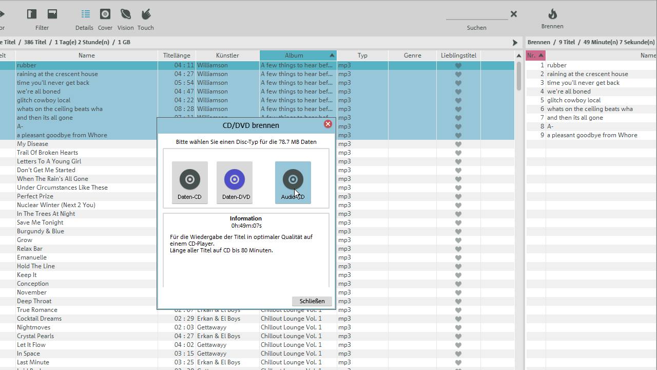
Task: Select track 'Deep Throat'
Action: (x=34, y=301)
